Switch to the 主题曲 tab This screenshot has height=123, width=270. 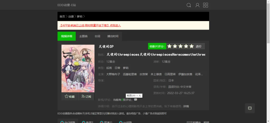click(x=83, y=36)
